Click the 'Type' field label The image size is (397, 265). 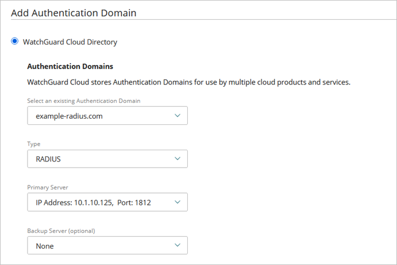[x=34, y=144]
